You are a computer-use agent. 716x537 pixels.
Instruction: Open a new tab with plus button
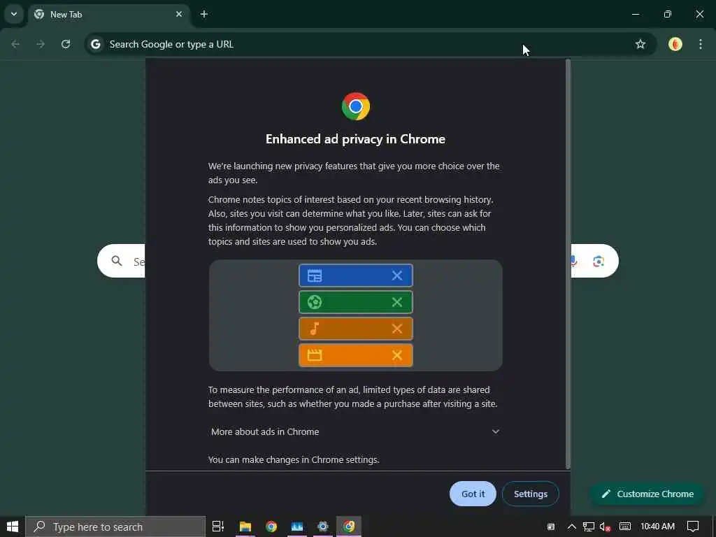point(204,14)
